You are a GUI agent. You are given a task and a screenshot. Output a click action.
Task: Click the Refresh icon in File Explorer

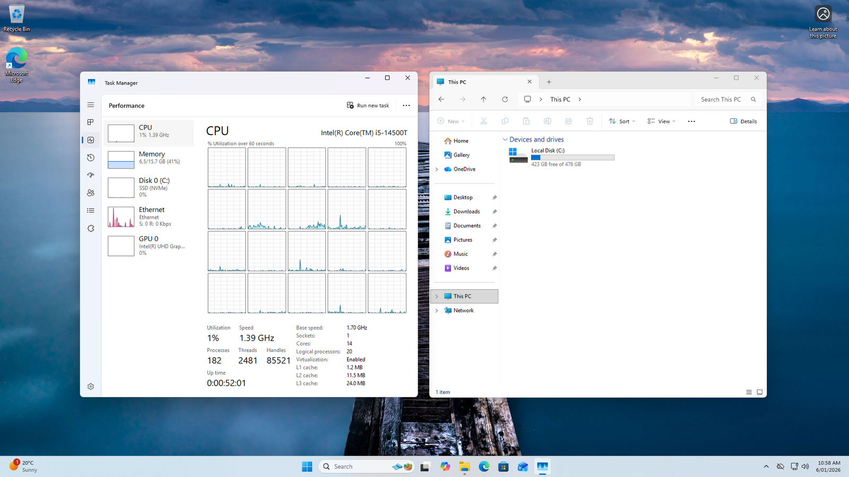[x=505, y=99]
